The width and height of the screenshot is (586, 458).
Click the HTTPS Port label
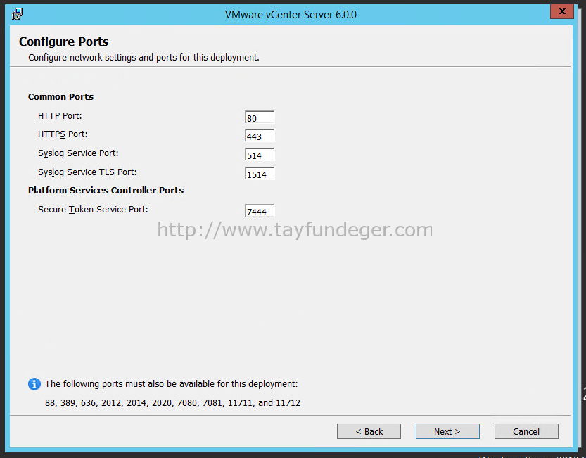click(x=63, y=134)
